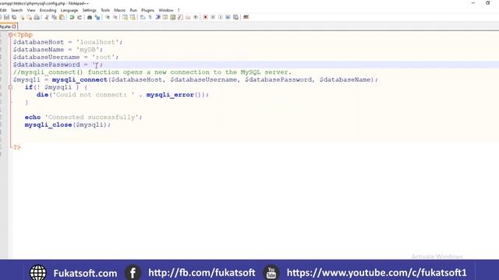Image resolution: width=499 pixels, height=280 pixels.
Task: Click the Paste clipboard icon
Action: [x=62, y=17]
